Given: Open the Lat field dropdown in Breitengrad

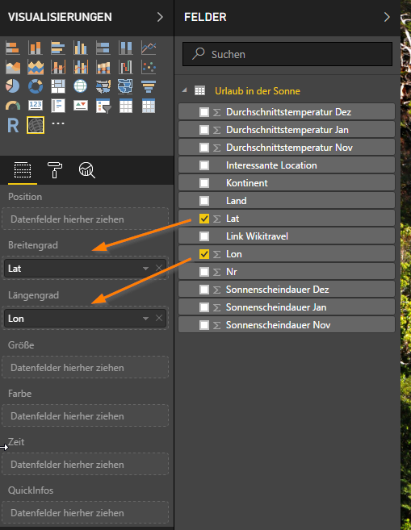Looking at the screenshot, I should point(146,269).
